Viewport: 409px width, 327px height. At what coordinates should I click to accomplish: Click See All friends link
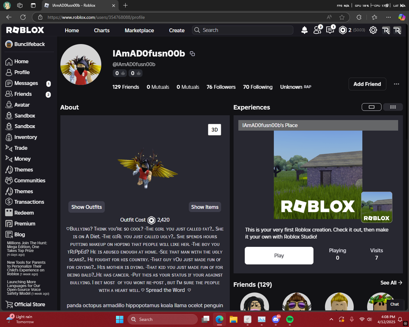click(391, 283)
